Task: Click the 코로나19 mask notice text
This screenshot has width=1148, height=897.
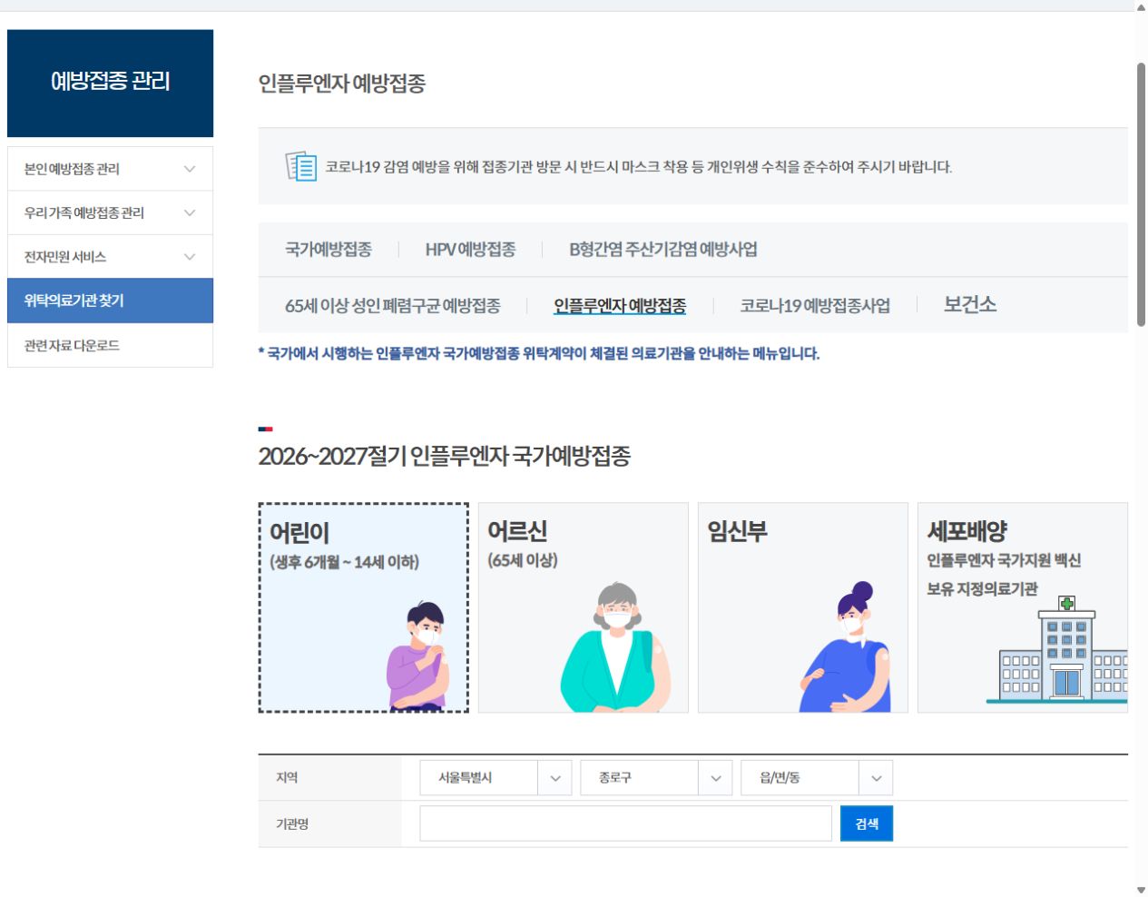Action: (639, 167)
